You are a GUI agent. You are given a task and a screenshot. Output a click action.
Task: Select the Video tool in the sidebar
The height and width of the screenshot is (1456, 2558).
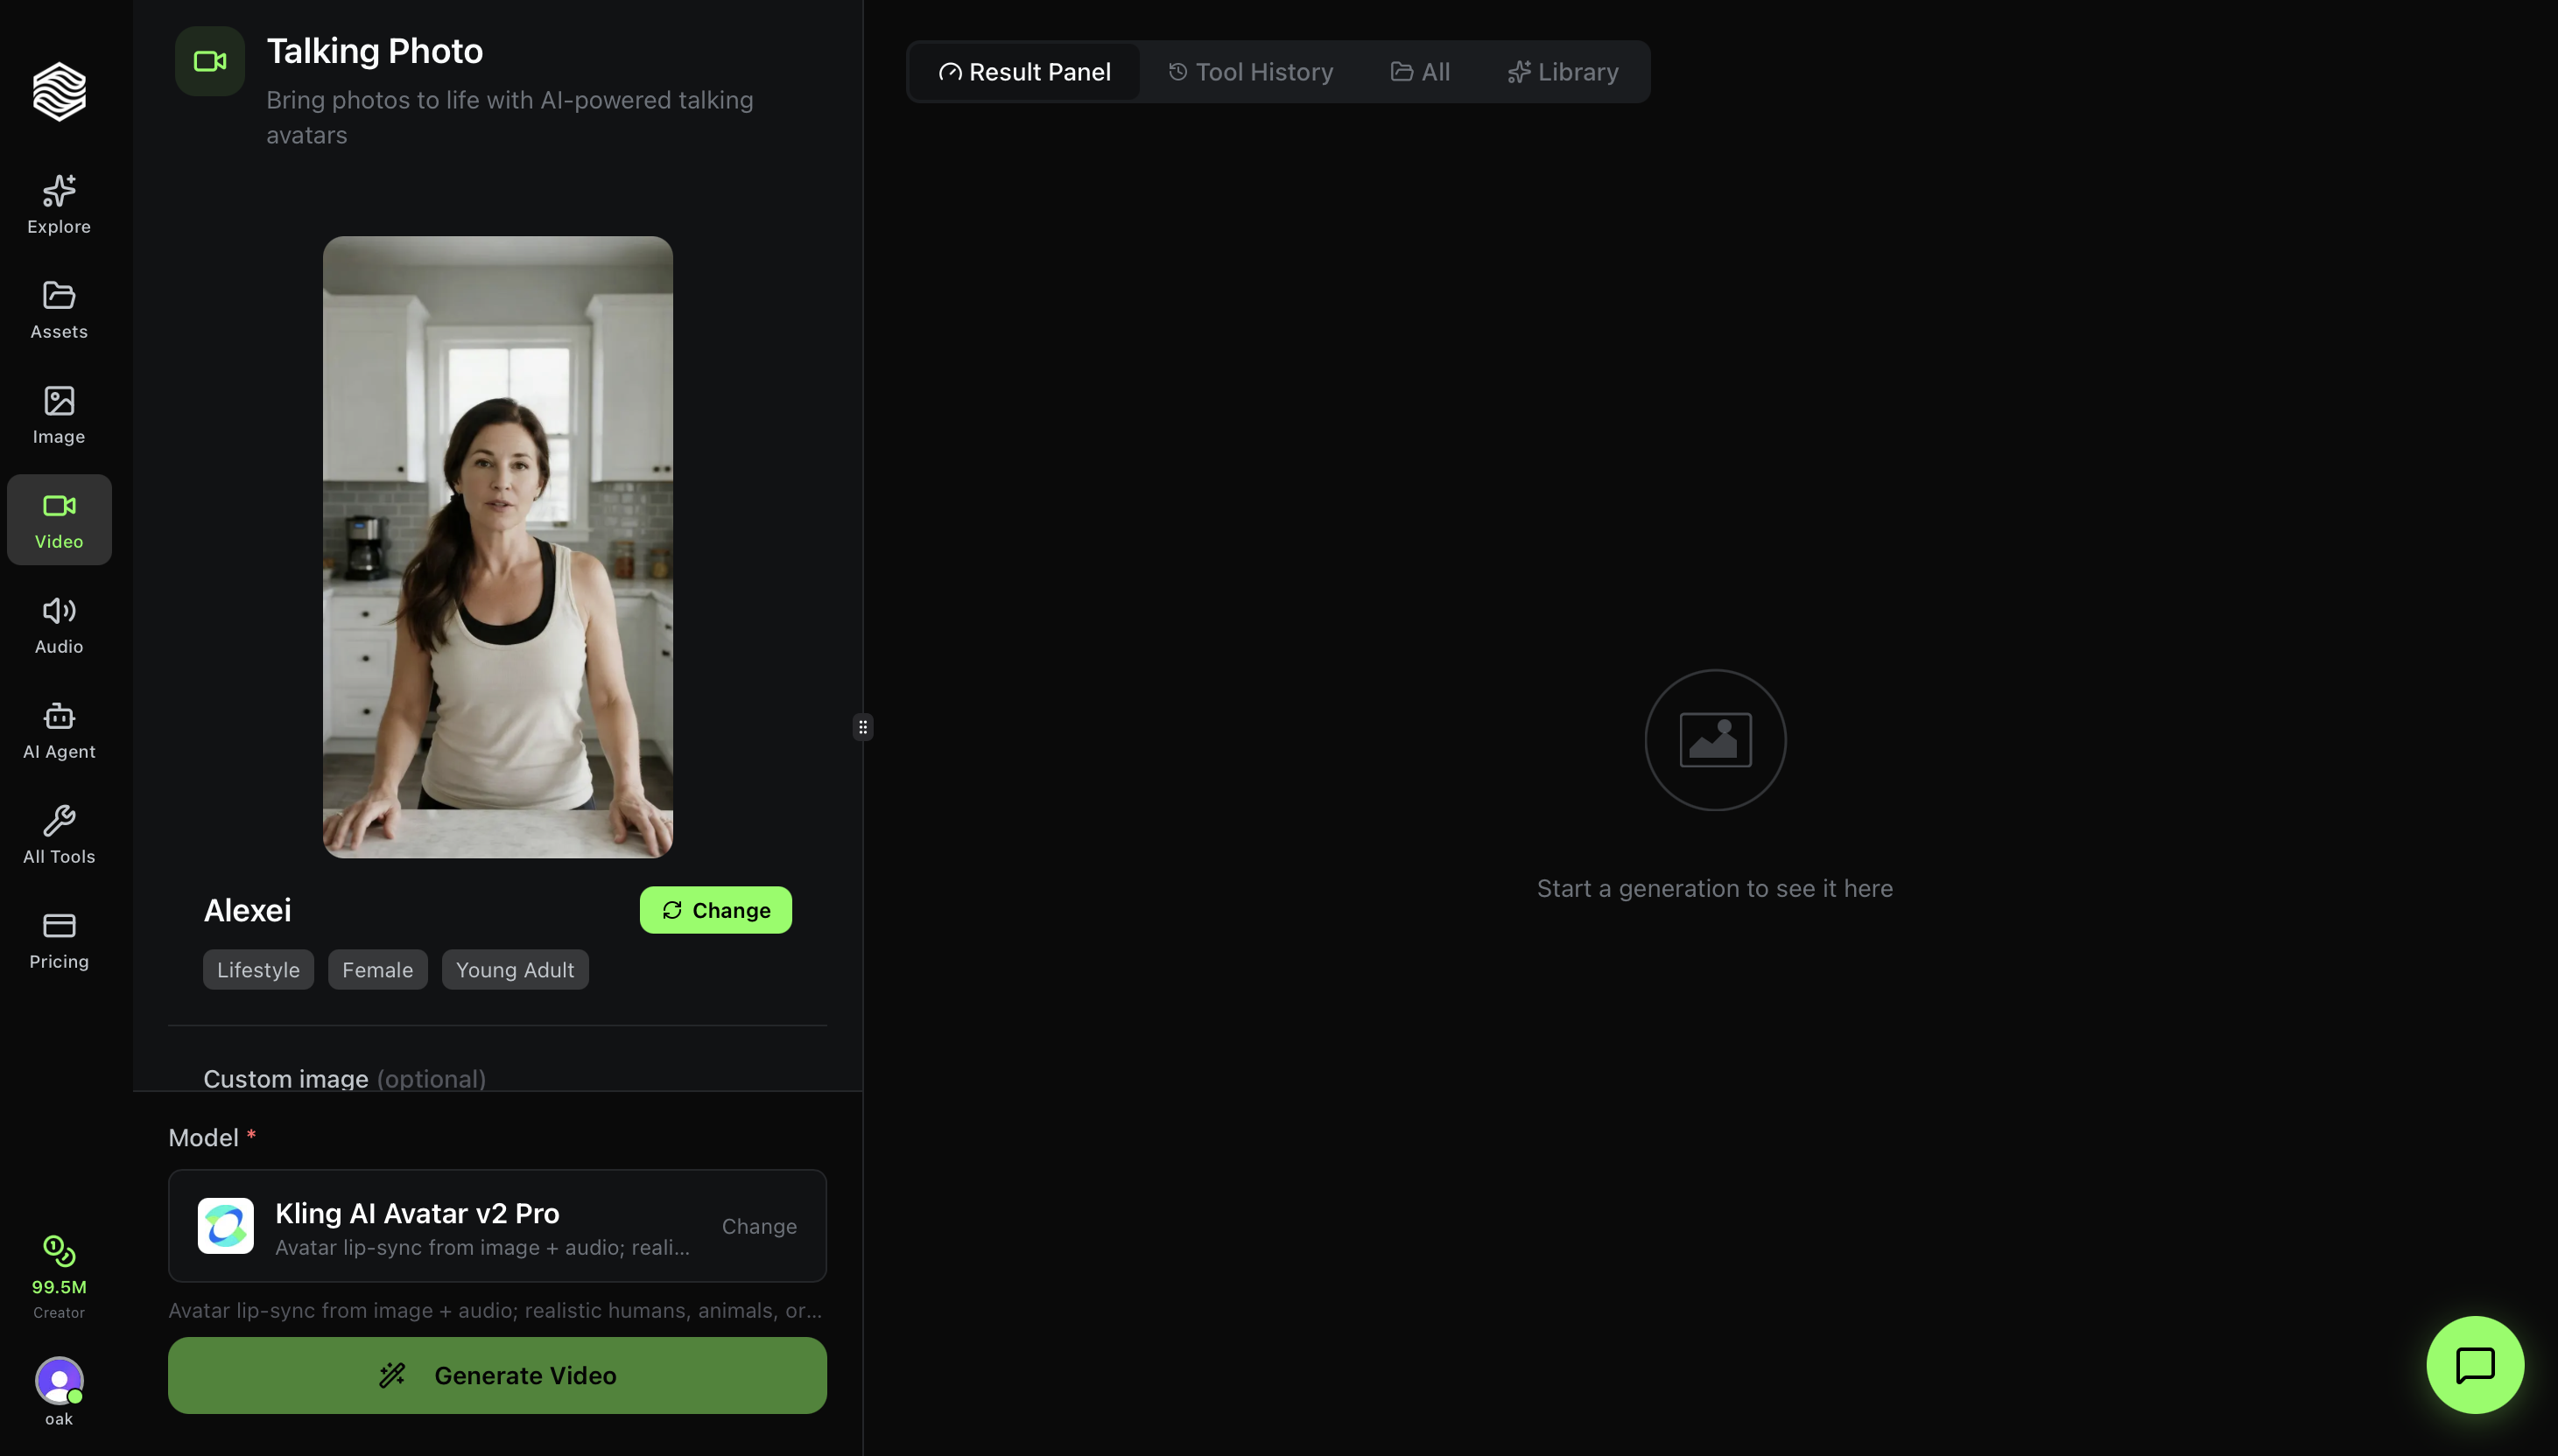[x=57, y=519]
